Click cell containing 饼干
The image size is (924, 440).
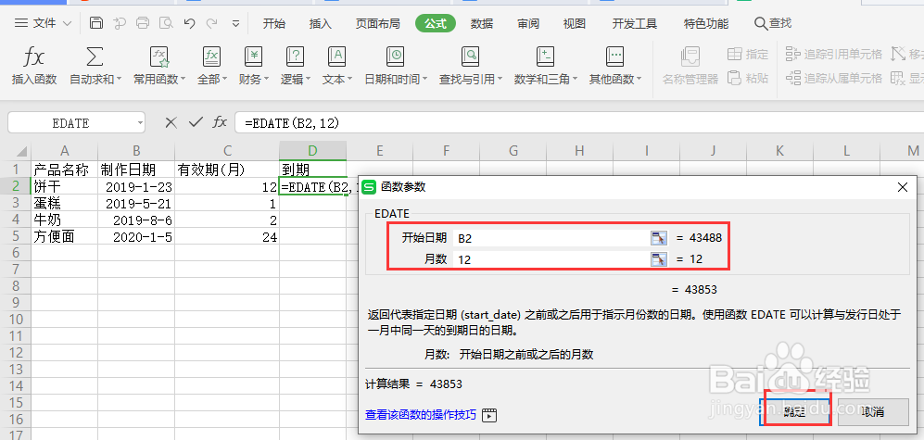point(65,187)
